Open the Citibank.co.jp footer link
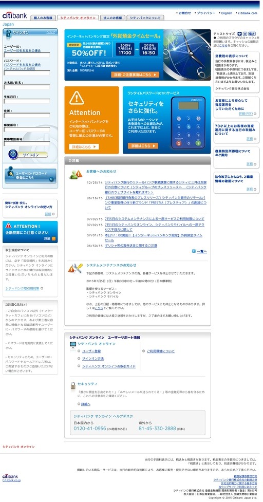Image resolution: width=263 pixels, height=502 pixels. click(x=11, y=480)
